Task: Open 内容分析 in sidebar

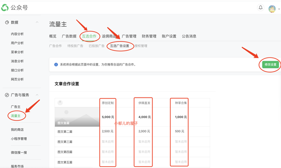Action: [x=17, y=34]
